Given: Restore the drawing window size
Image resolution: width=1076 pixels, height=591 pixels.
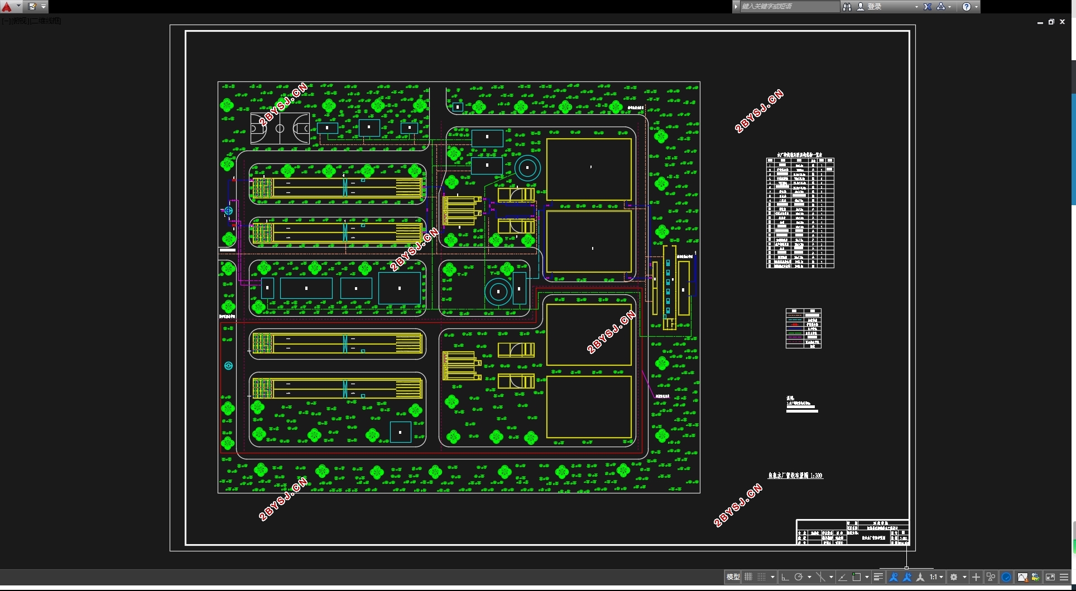Looking at the screenshot, I should [1051, 22].
